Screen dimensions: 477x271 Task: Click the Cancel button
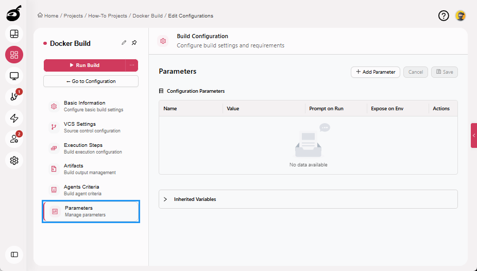tap(416, 72)
